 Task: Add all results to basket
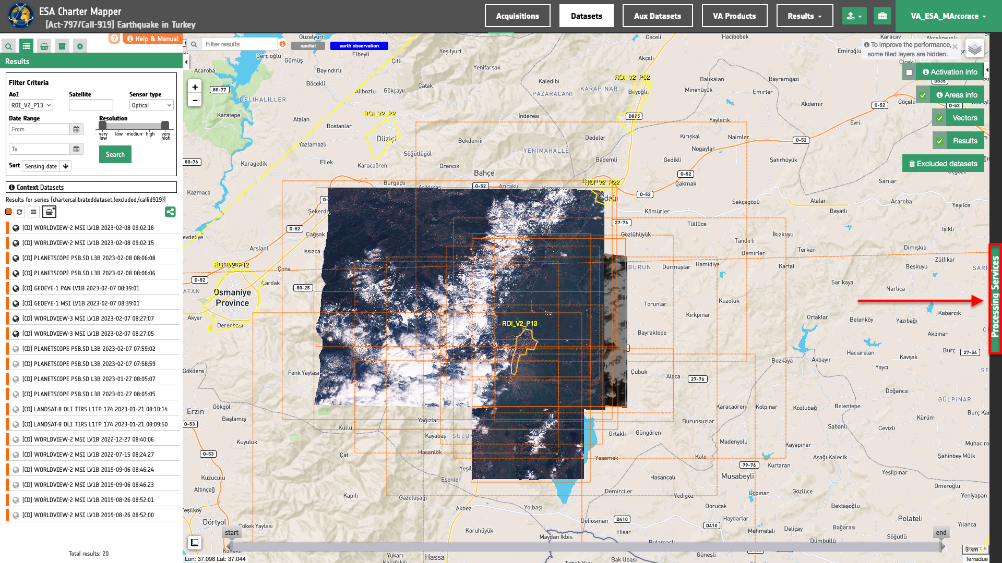[x=49, y=212]
